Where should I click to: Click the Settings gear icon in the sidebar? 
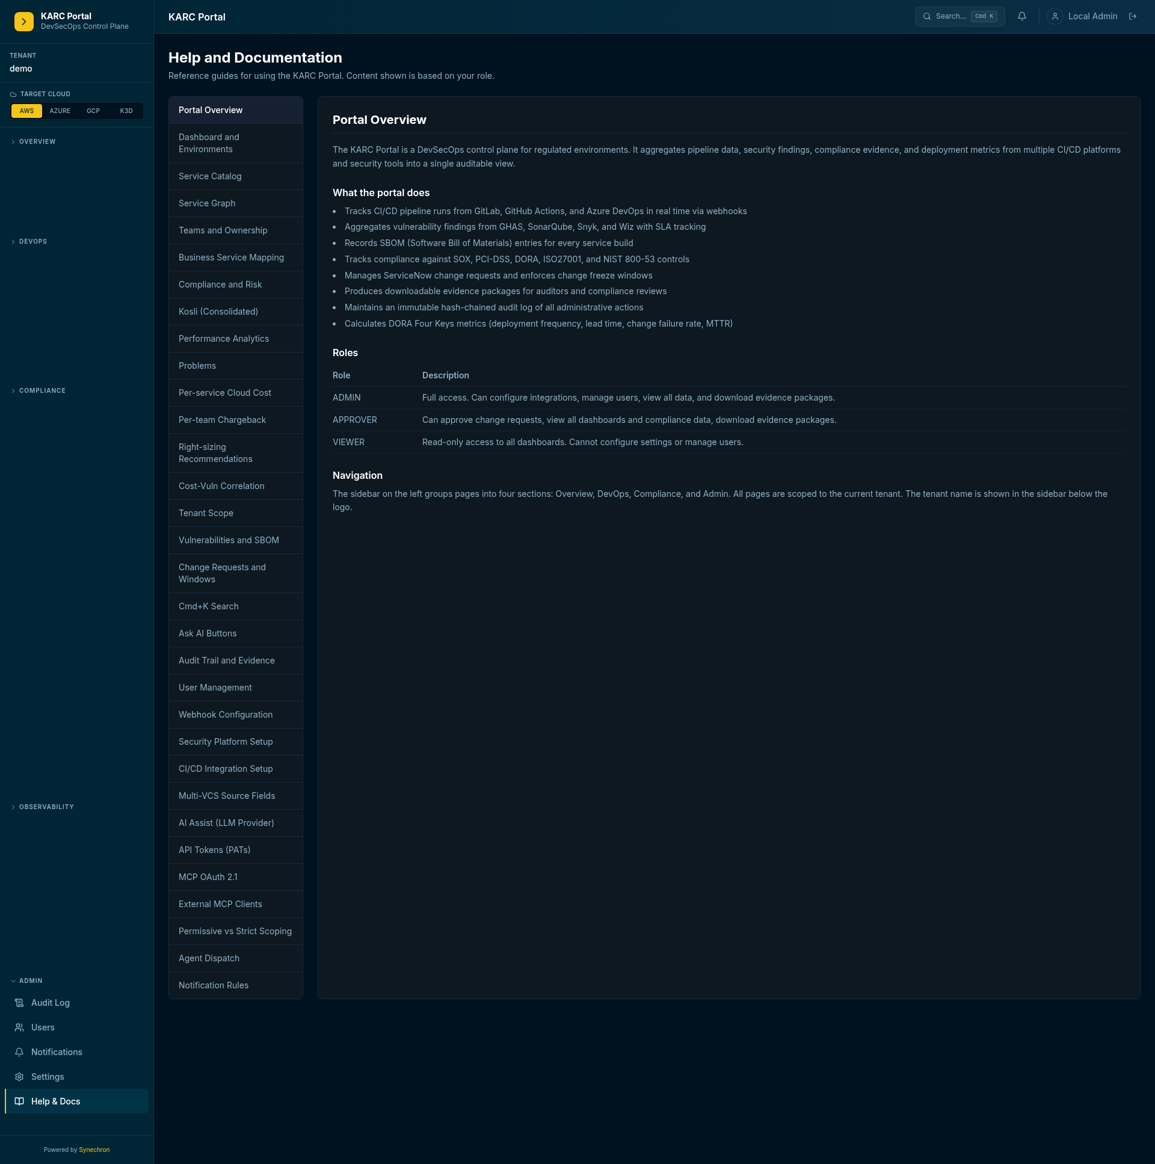tap(19, 1077)
